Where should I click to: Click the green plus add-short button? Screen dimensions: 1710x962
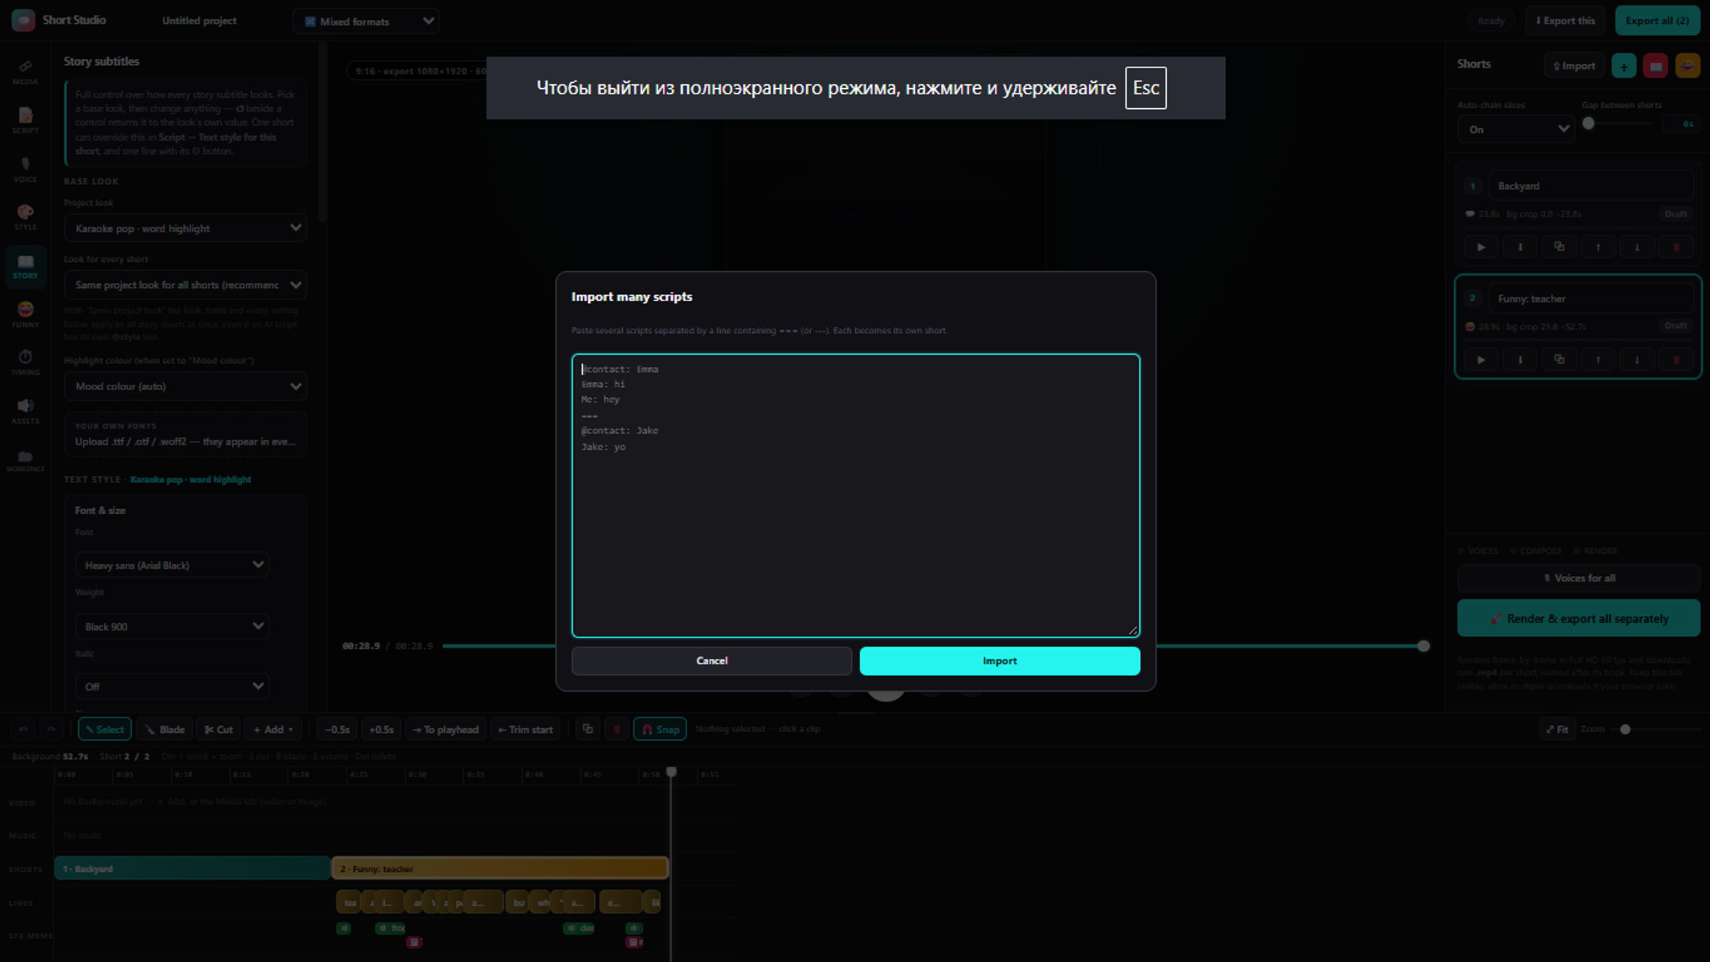click(1624, 65)
